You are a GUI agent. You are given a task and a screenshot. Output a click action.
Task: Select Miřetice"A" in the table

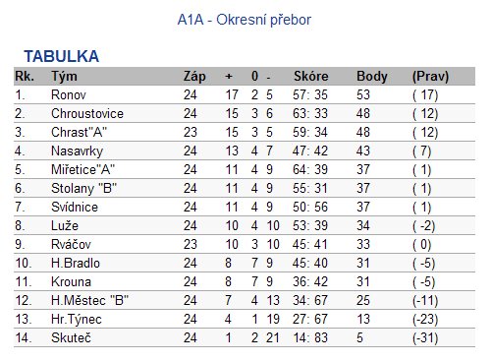tap(82, 170)
